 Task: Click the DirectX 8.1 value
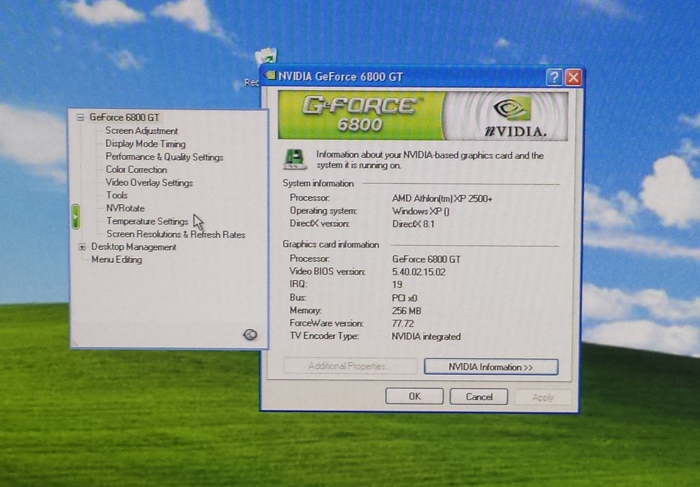413,224
